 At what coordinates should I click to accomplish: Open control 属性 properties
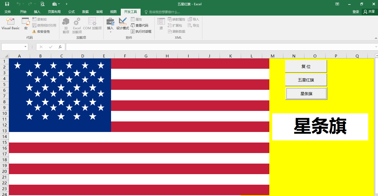pos(136,19)
